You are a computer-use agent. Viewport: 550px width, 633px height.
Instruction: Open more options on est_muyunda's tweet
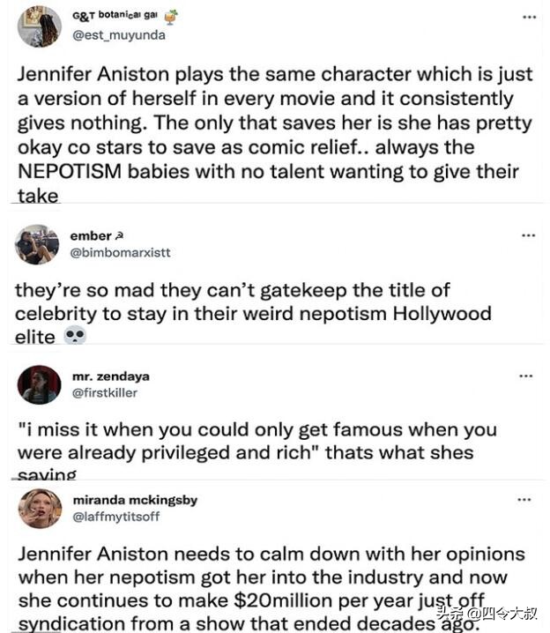click(528, 17)
